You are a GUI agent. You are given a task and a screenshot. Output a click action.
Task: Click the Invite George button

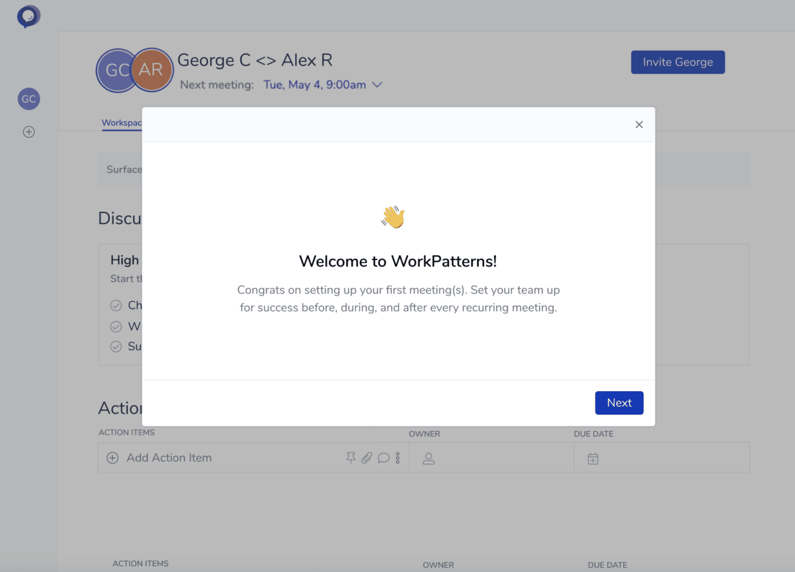point(678,62)
